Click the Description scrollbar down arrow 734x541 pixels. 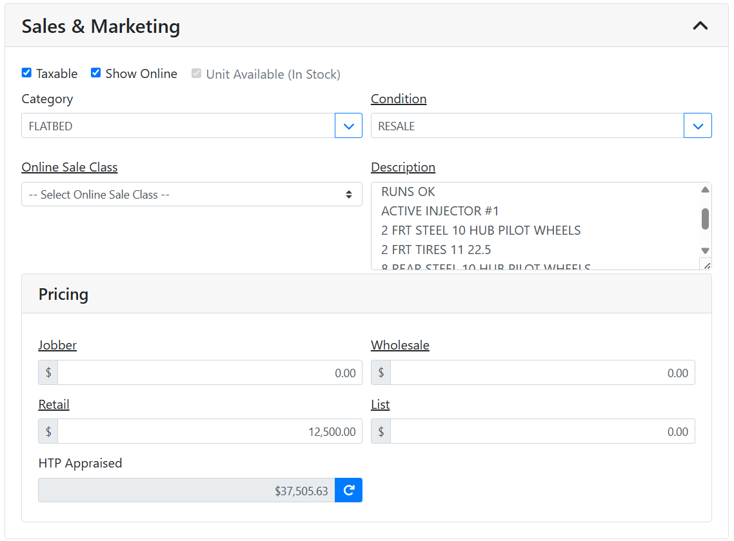pos(705,250)
